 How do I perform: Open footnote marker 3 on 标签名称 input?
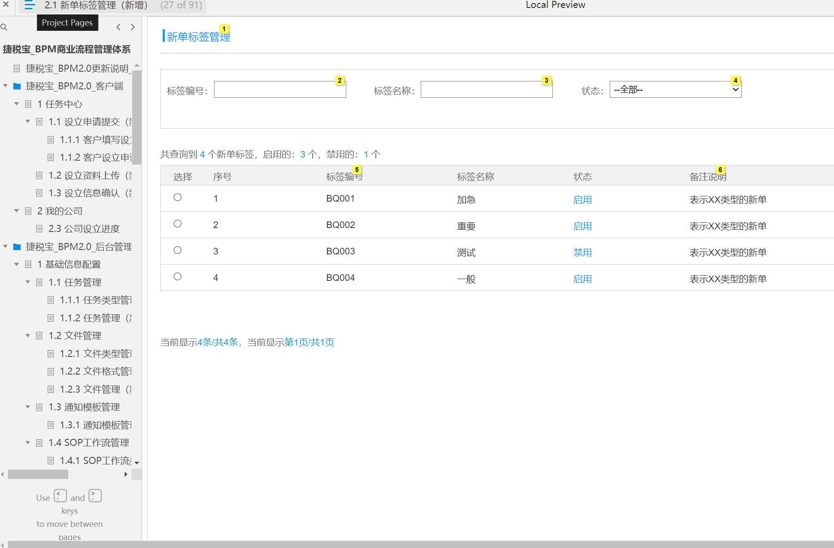[x=546, y=81]
